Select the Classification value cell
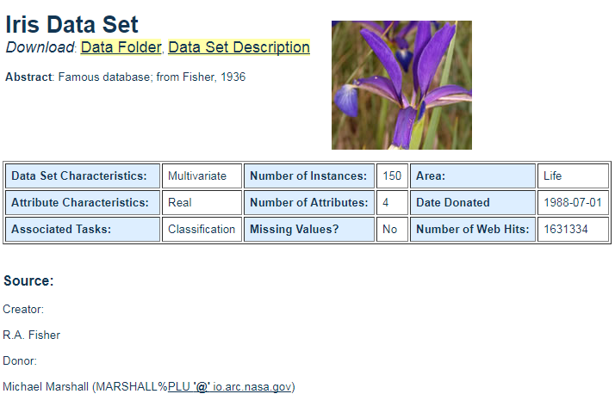Screen dimensions: 615x394 [202, 230]
